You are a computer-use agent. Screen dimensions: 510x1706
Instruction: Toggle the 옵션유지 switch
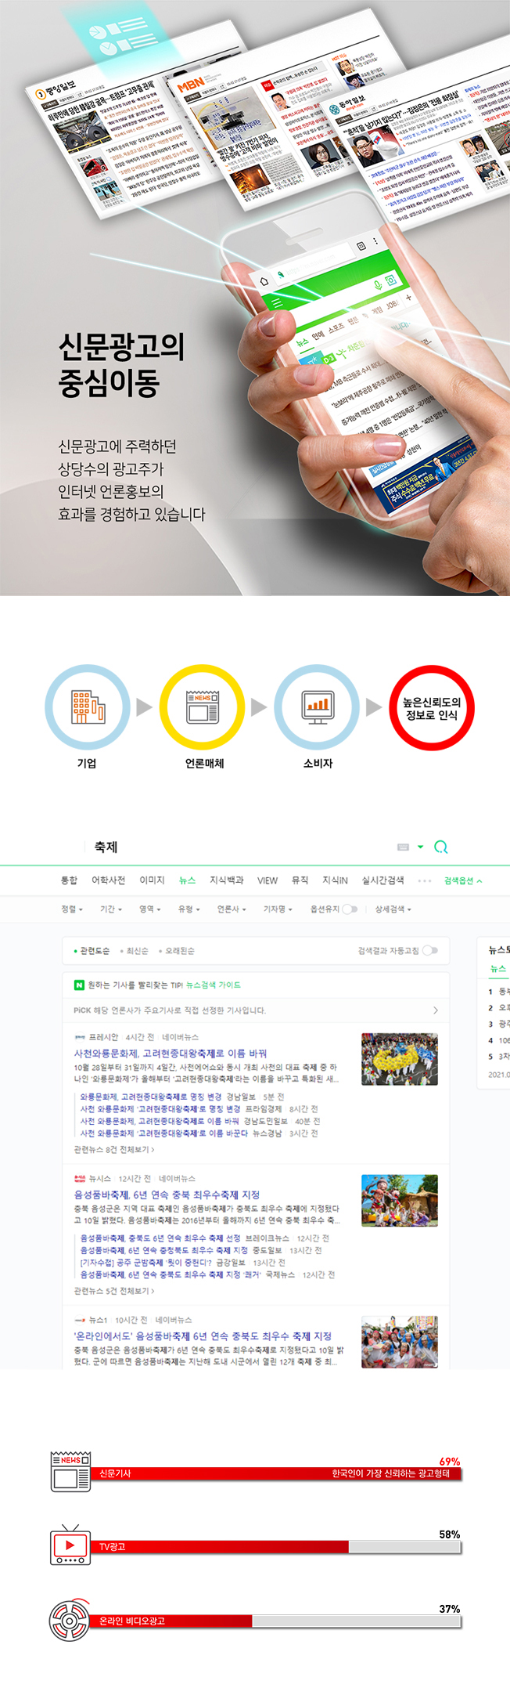350,909
